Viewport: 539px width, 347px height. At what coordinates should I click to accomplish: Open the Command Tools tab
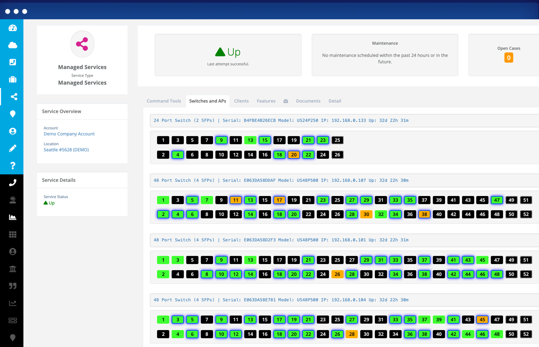[x=164, y=101]
